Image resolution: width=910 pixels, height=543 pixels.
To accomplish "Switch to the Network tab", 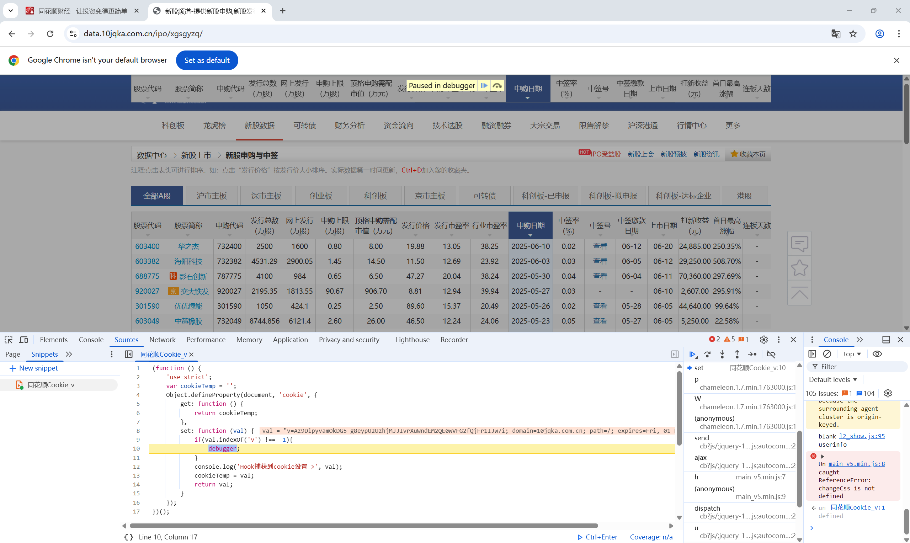I will click(162, 340).
